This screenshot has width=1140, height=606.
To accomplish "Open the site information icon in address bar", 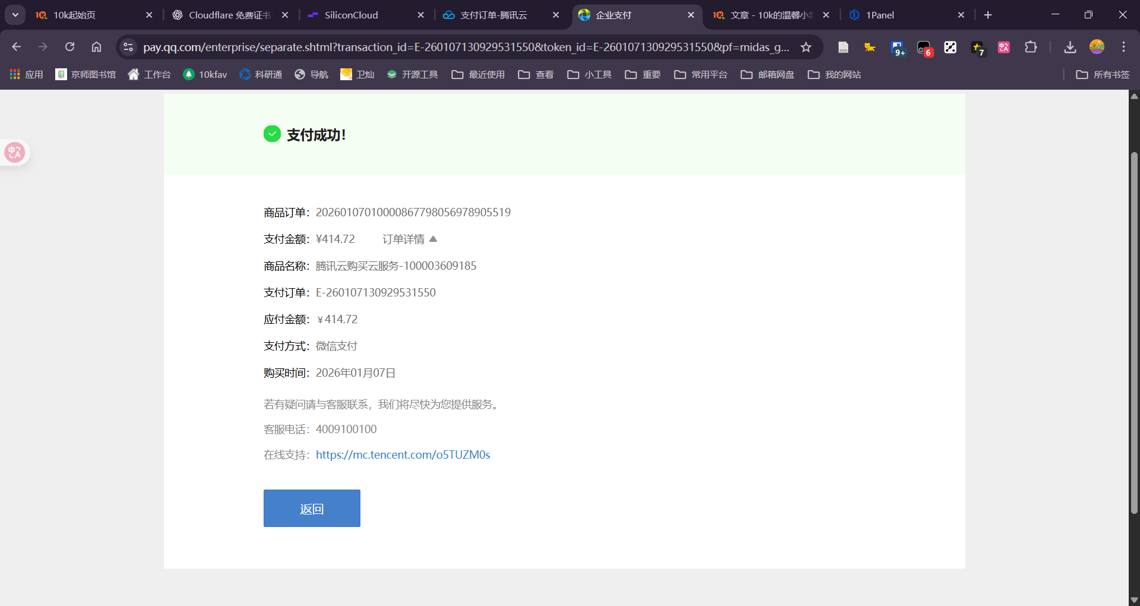I will coord(128,47).
